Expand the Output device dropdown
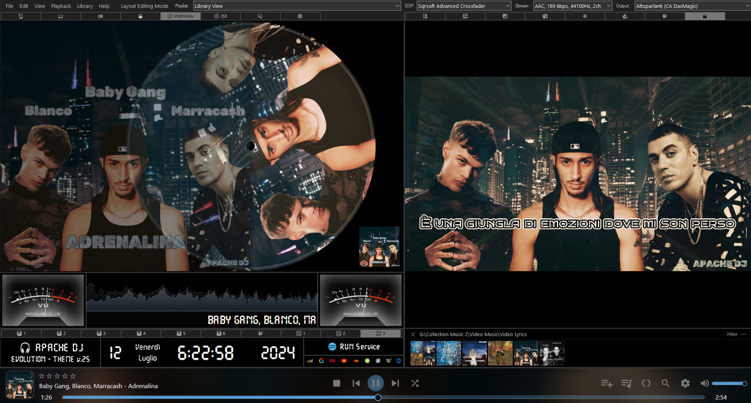 (x=692, y=6)
